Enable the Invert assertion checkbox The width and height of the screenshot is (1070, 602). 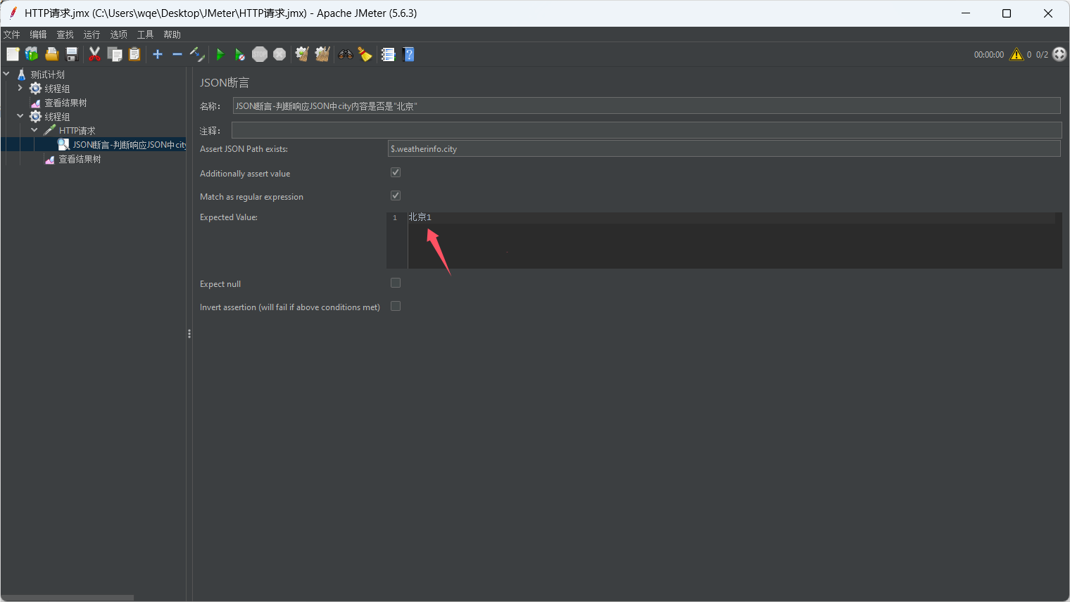[396, 306]
